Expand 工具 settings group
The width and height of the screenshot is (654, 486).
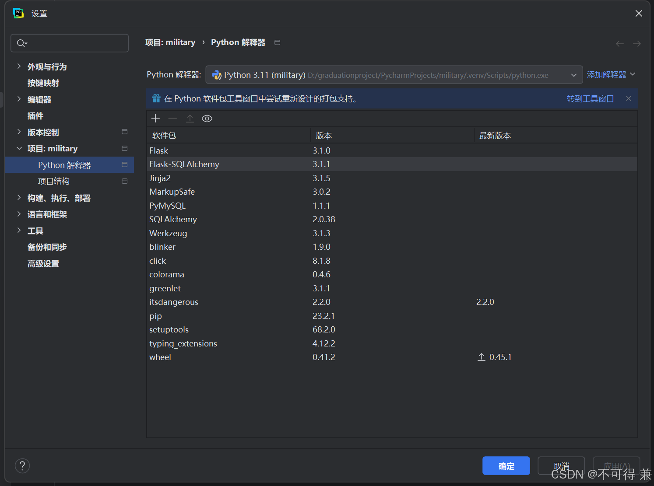[19, 231]
